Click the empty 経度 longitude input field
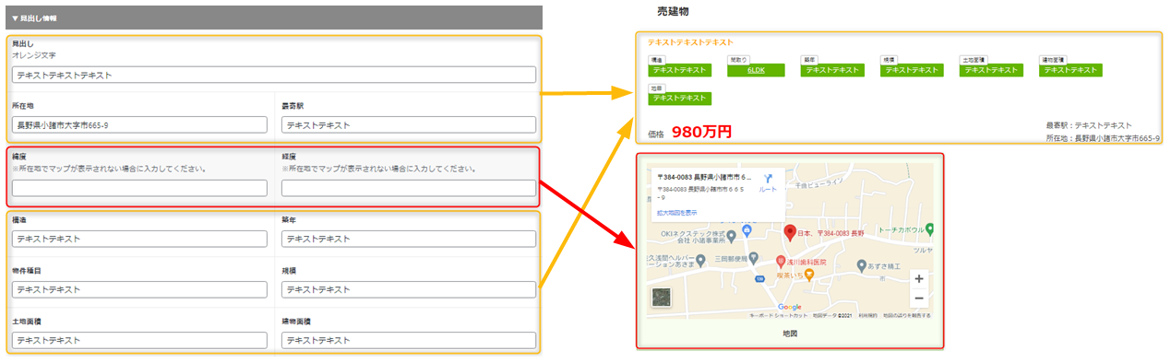Screen dimensions: 1171x363 [409, 188]
